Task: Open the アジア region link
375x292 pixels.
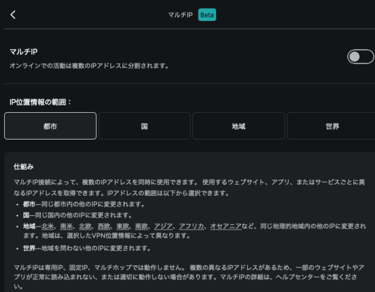Action: coord(163,226)
